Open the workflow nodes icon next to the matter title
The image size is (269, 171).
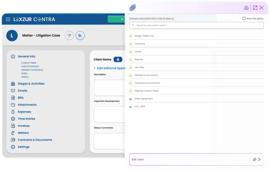(69, 35)
